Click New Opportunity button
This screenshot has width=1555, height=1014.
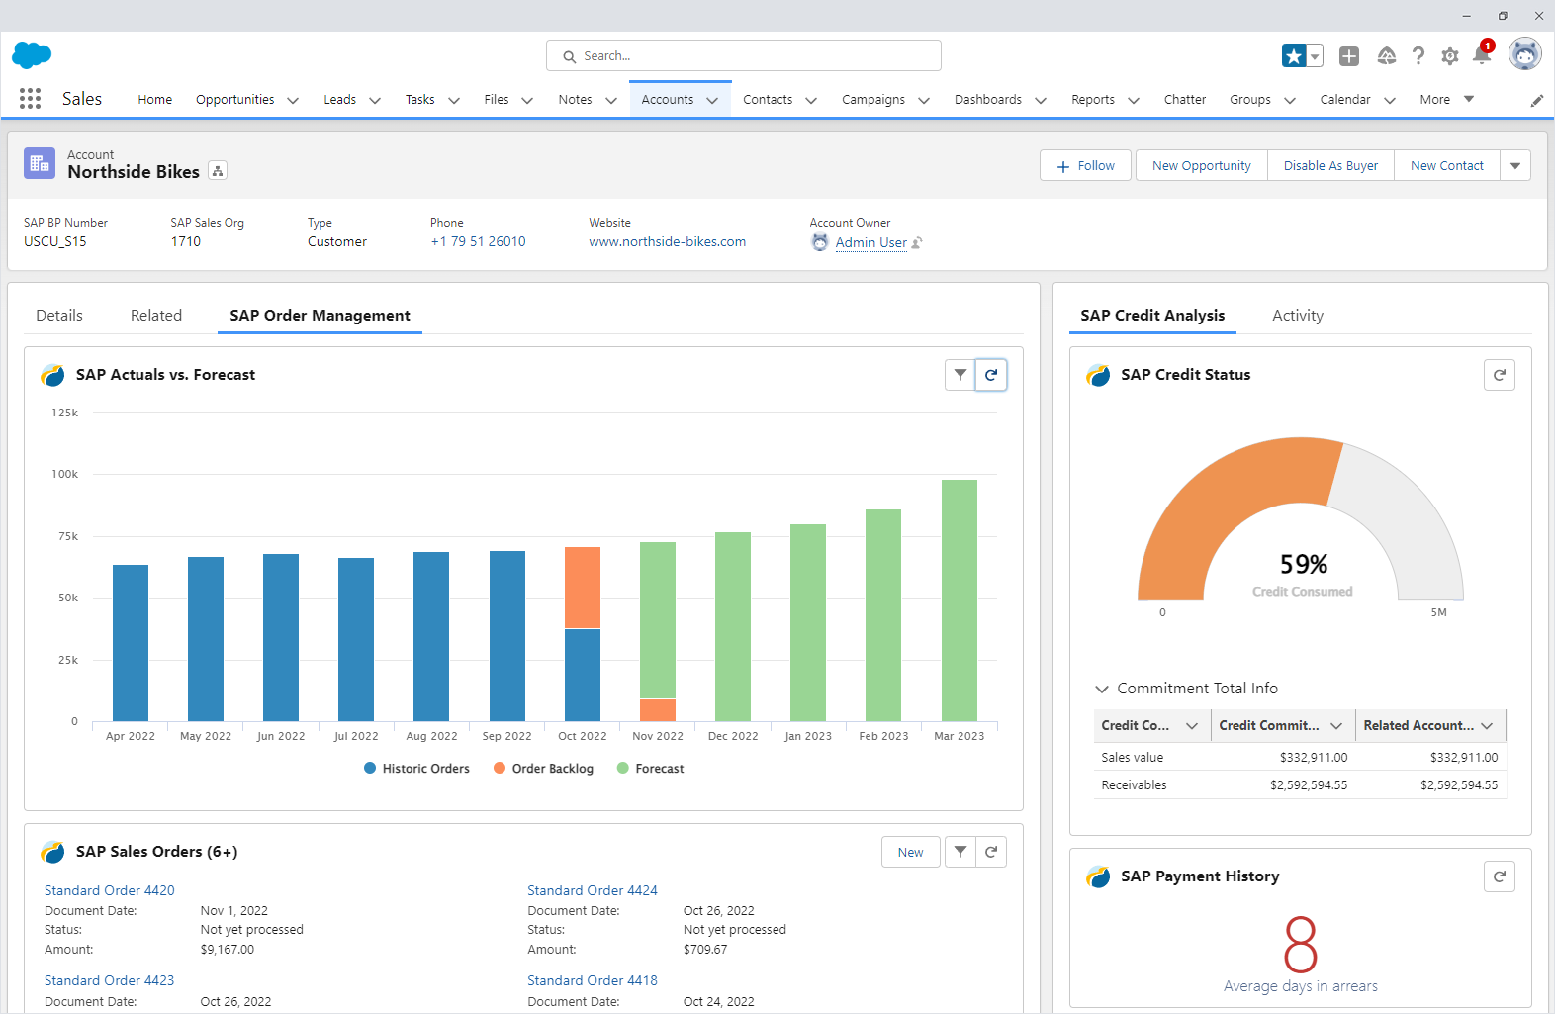[1202, 165]
